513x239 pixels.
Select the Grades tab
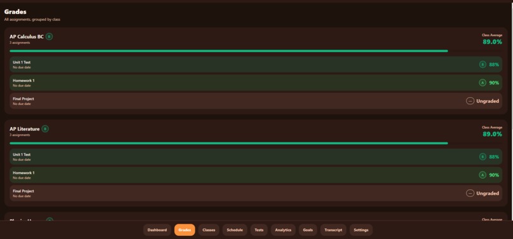tap(185, 230)
